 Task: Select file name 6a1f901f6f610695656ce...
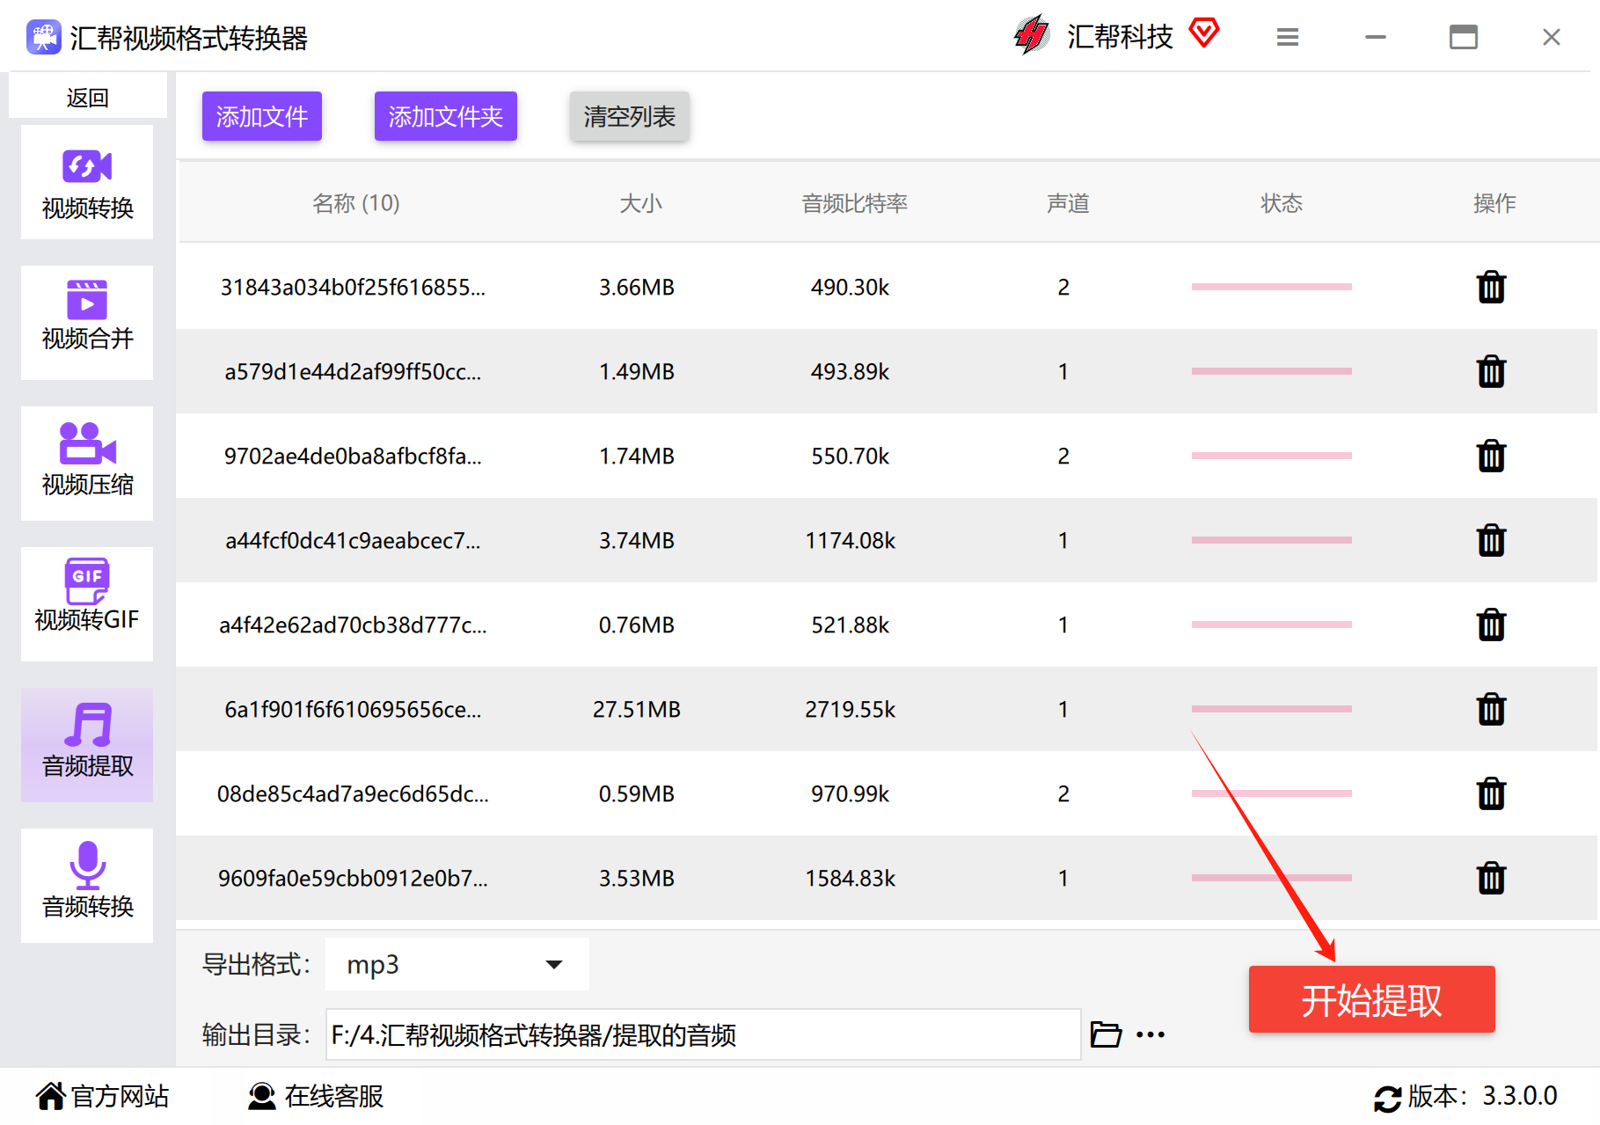pos(353,709)
